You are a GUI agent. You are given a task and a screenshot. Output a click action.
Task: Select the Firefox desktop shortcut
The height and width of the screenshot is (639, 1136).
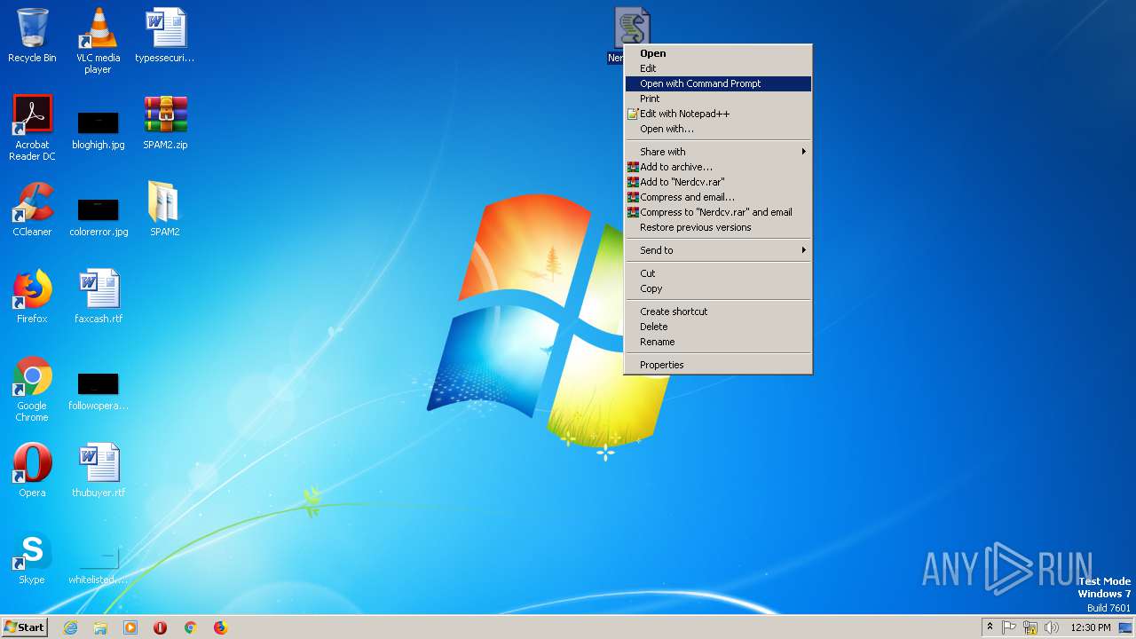coord(32,296)
